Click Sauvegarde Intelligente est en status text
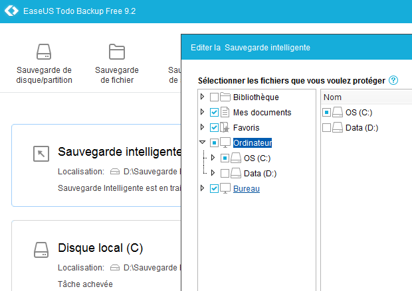Viewport: 412px width, 291px height. coord(120,188)
